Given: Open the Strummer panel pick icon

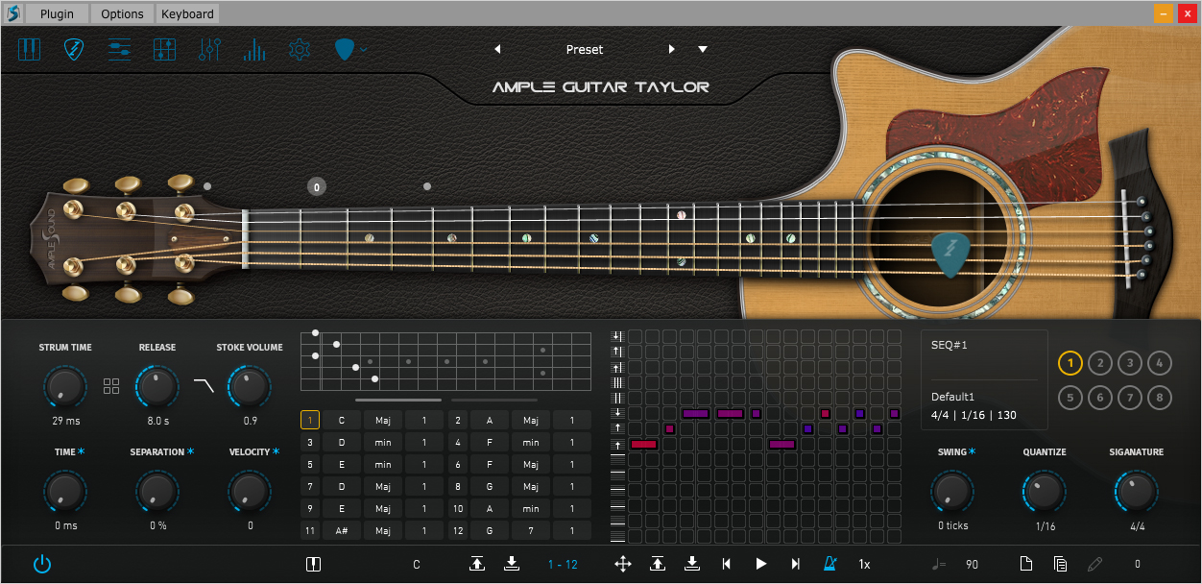Looking at the screenshot, I should pos(74,50).
